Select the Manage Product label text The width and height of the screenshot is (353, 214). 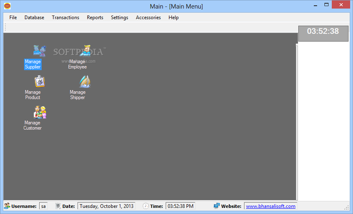33,95
